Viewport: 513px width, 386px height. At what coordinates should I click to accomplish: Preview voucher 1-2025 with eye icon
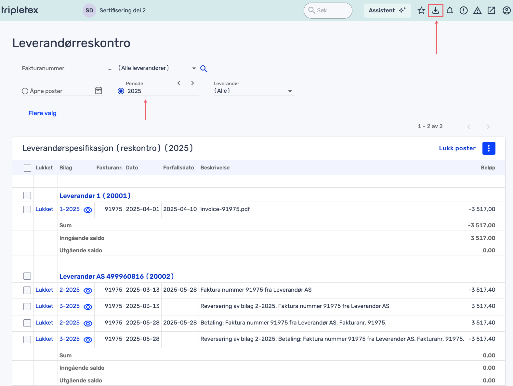point(88,210)
